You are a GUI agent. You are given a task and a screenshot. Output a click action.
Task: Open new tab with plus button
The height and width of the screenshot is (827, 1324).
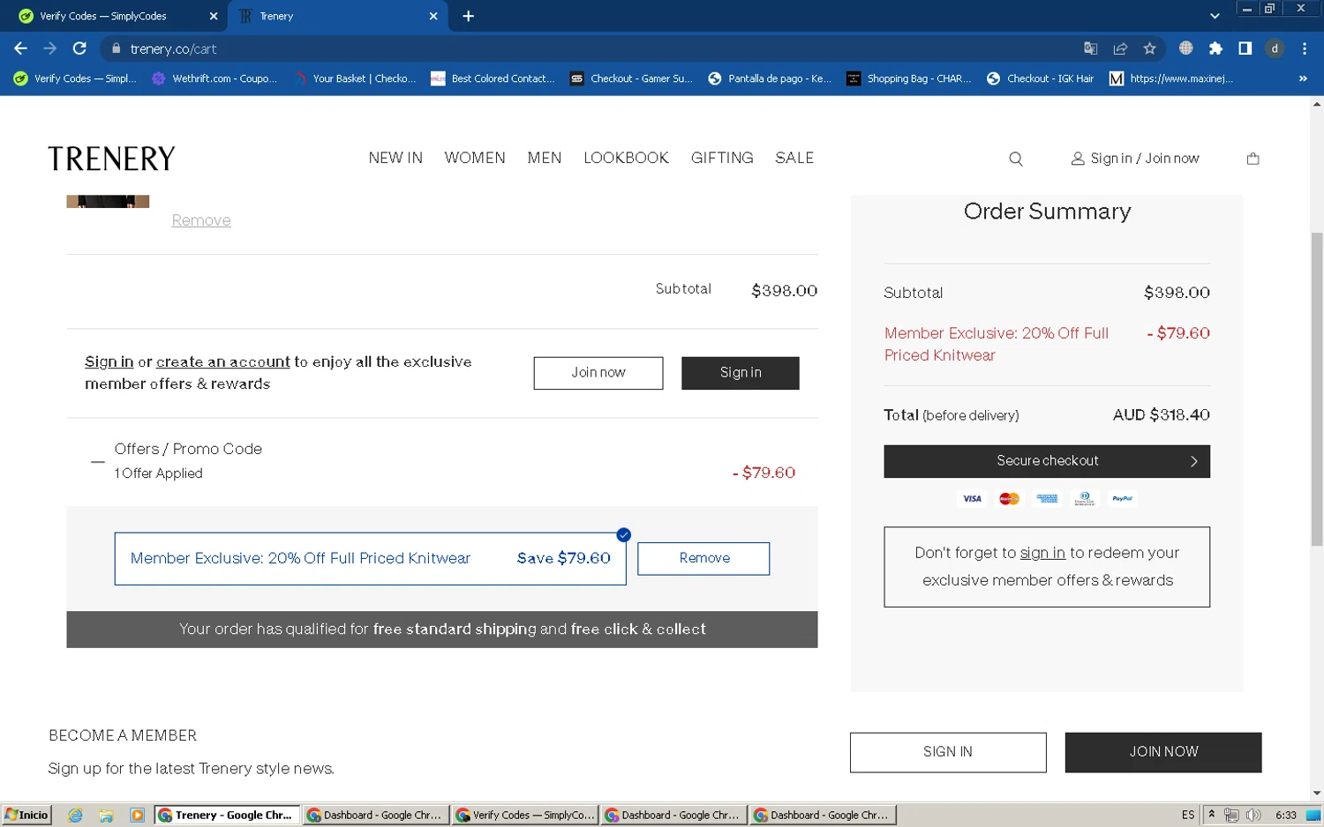(x=468, y=16)
